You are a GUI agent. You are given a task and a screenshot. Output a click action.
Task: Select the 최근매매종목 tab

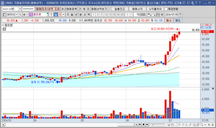pyautogui.click(x=69, y=9)
